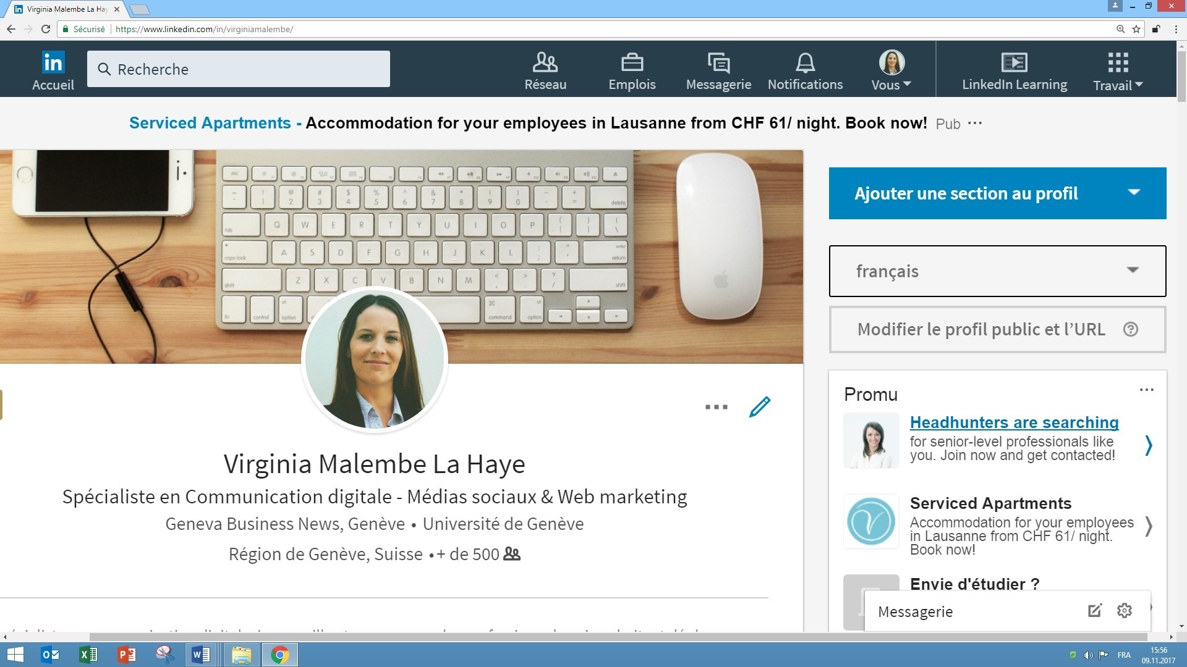Open Excel from the Windows taskbar
The image size is (1187, 667).
coord(88,655)
